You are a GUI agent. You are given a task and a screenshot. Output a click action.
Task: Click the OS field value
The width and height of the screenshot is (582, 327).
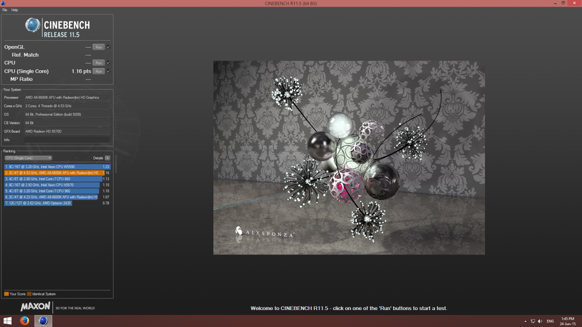(67, 114)
